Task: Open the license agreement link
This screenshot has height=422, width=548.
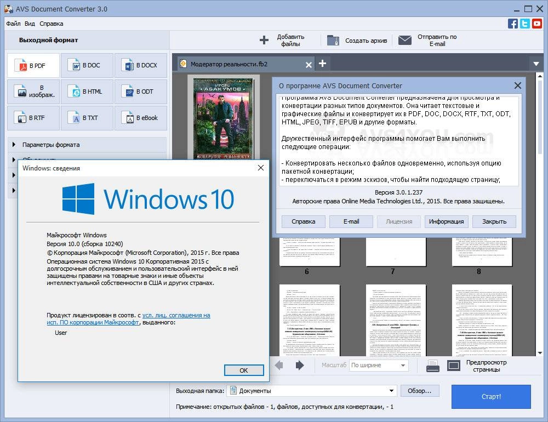Action: (129, 319)
